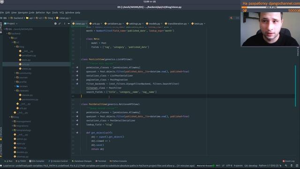The image size is (300, 169).
Task: Open the VCS menu
Action: point(61,13)
